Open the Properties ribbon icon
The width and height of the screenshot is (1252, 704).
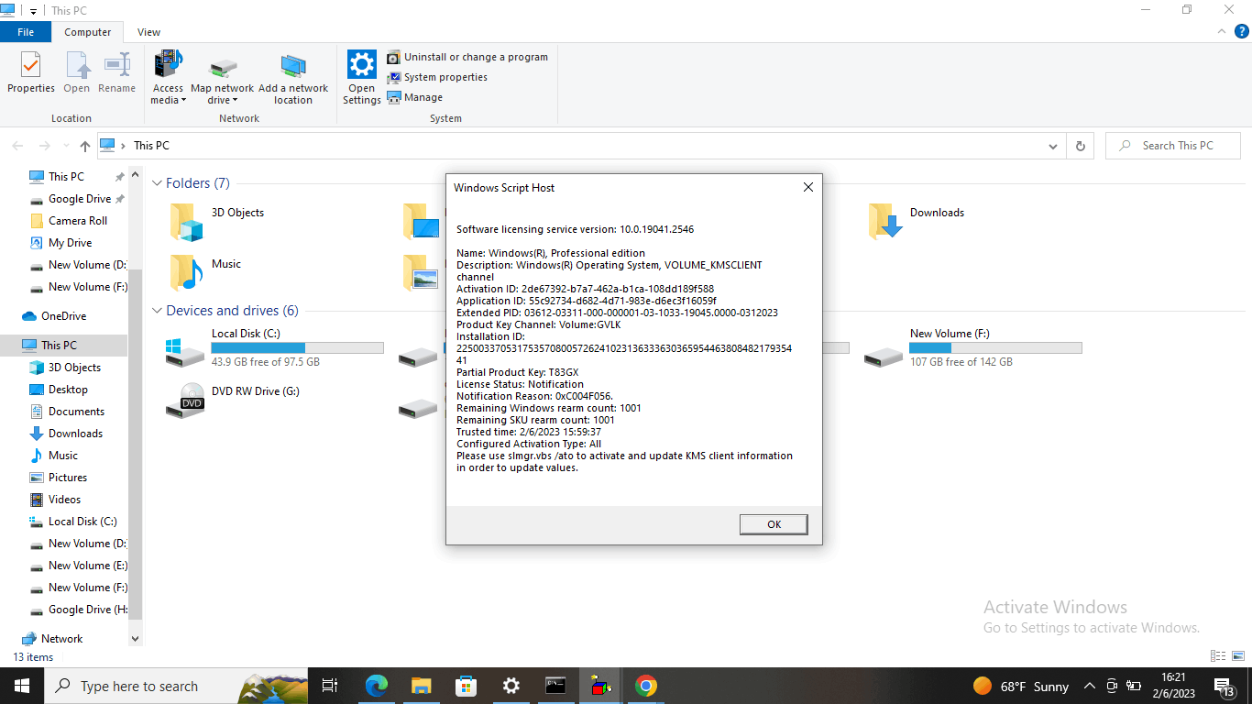(x=31, y=72)
